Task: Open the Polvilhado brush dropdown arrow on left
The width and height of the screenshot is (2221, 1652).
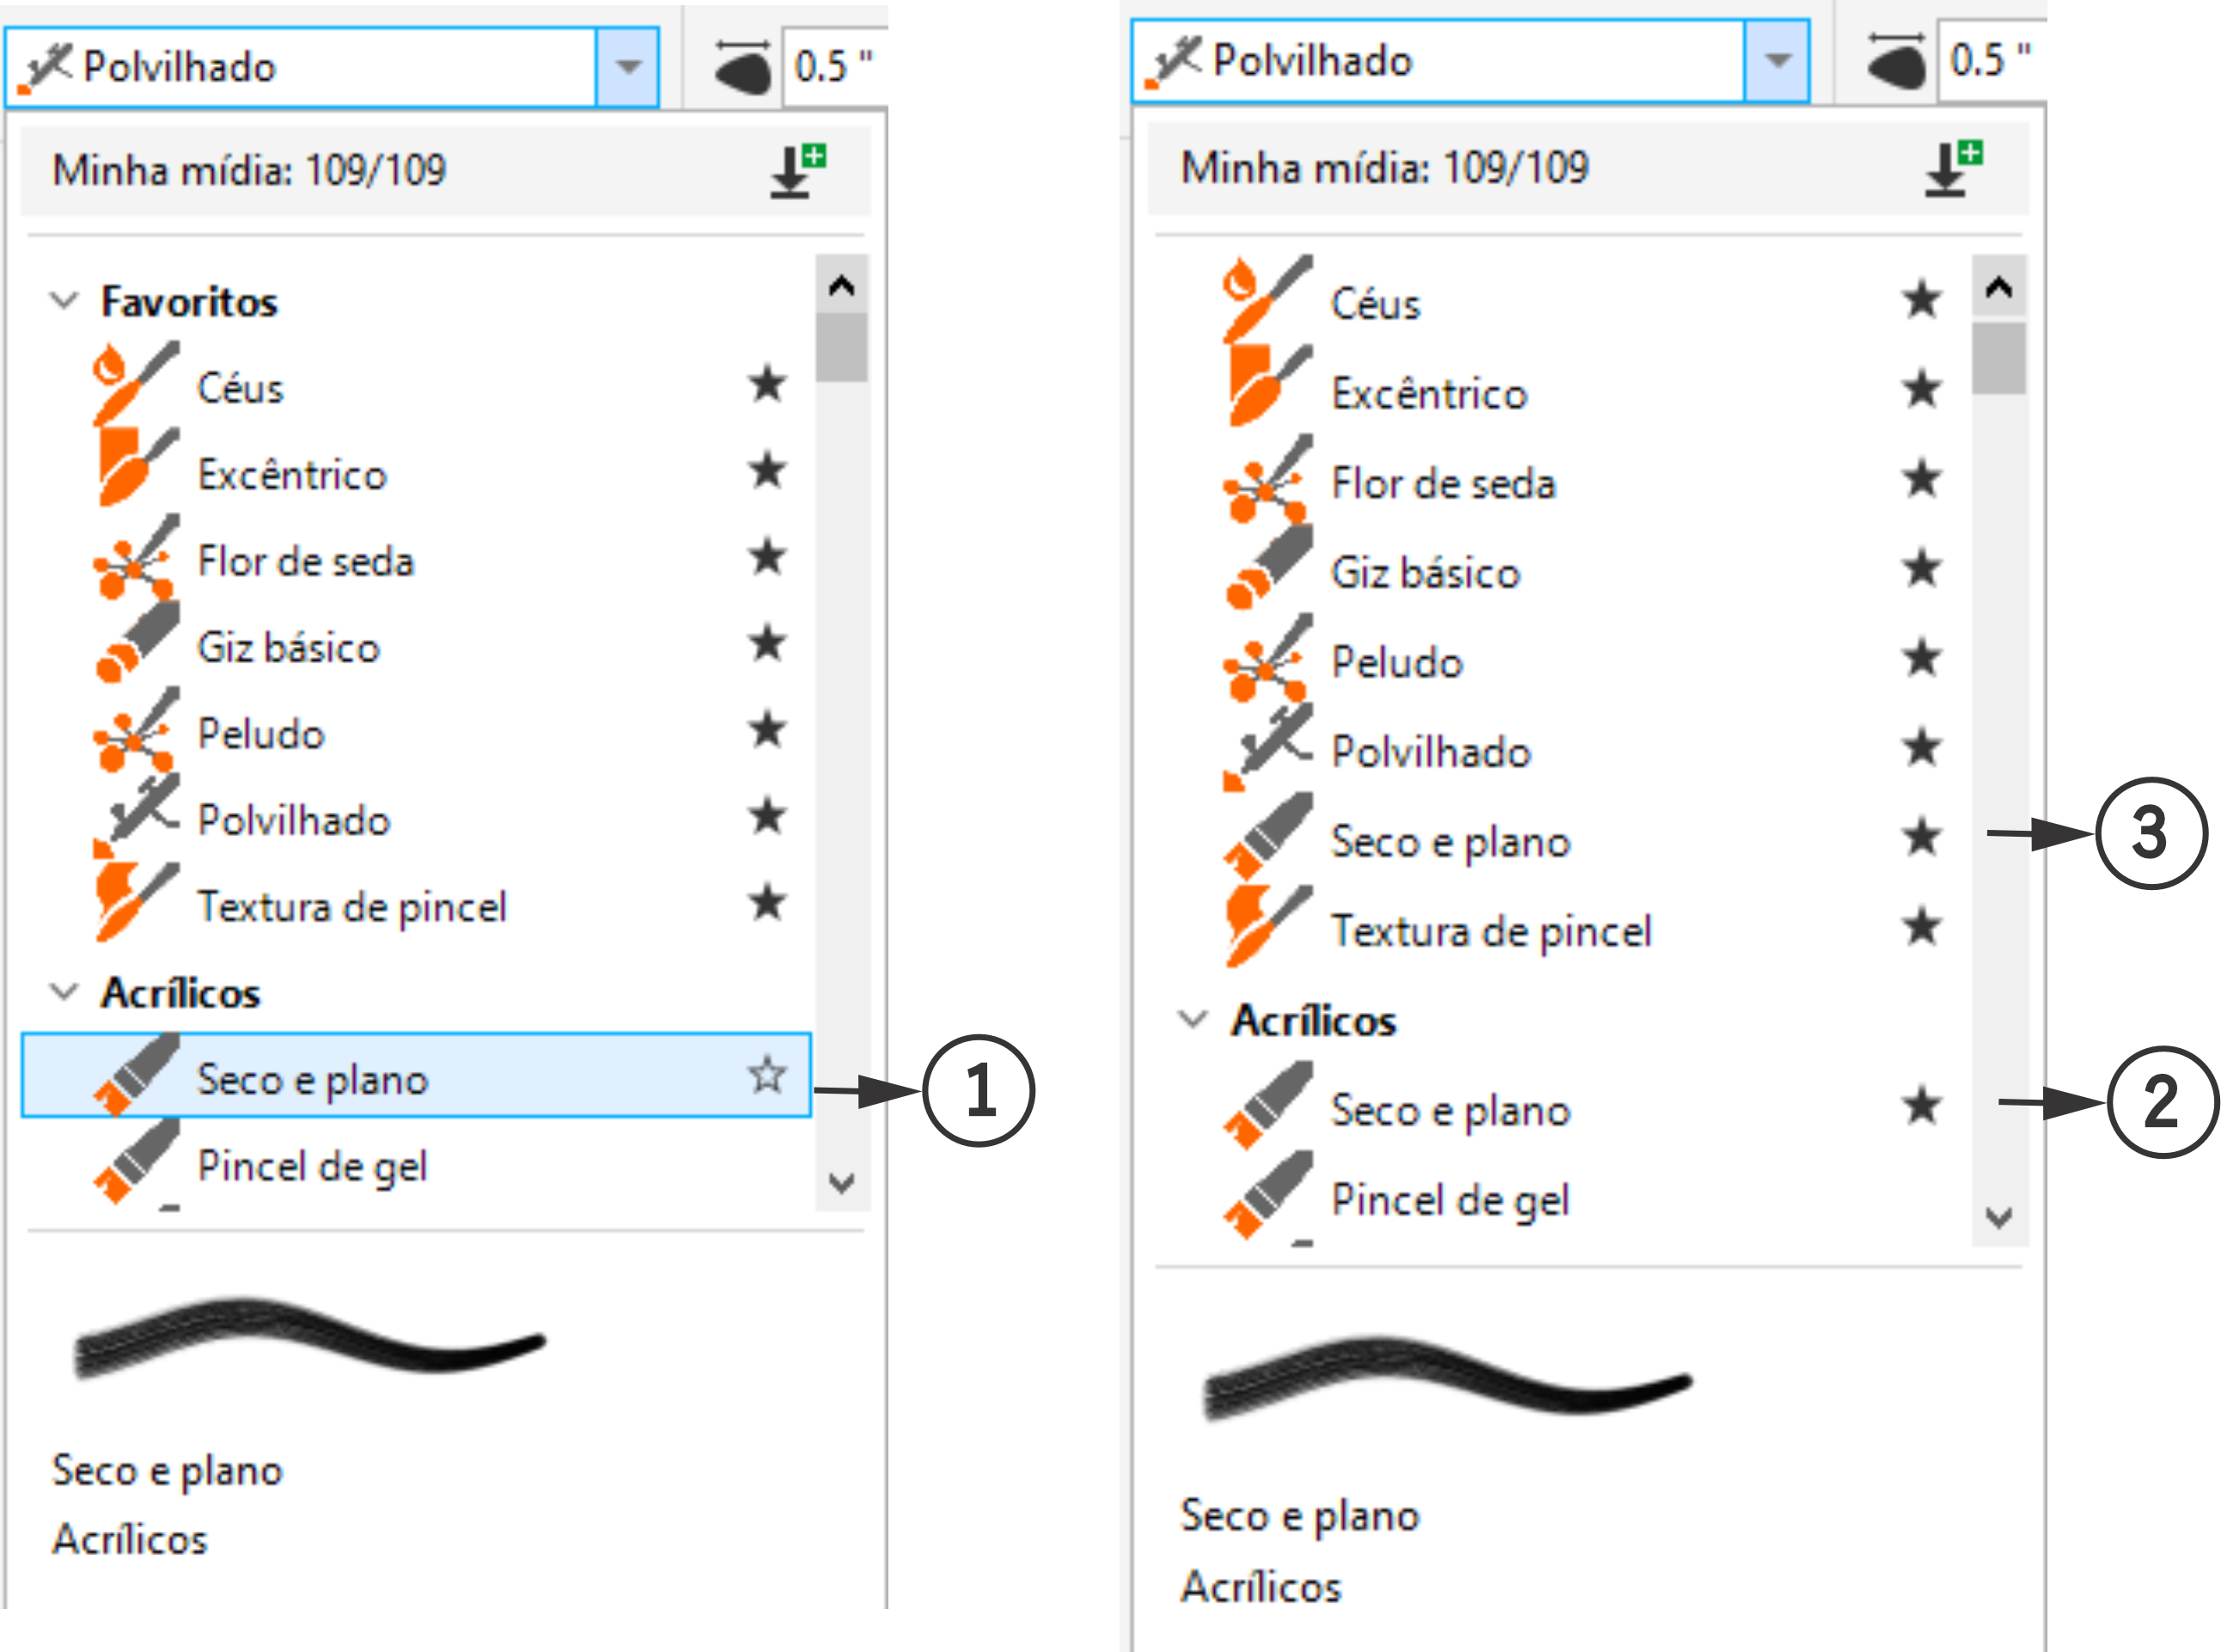Action: click(x=628, y=67)
